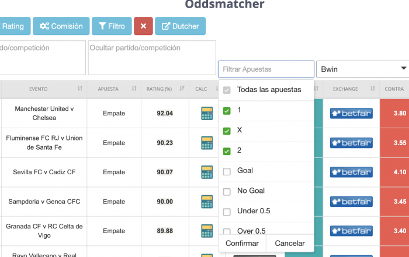Click 'Manchester United v Chelsea' event
Image resolution: width=409 pixels, height=257 pixels.
44,113
